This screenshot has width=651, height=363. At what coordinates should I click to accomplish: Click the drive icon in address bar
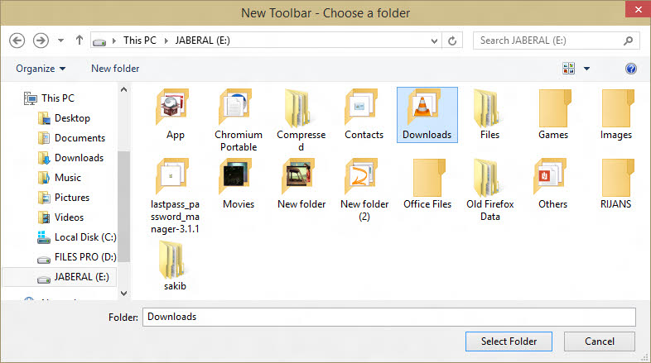point(99,41)
